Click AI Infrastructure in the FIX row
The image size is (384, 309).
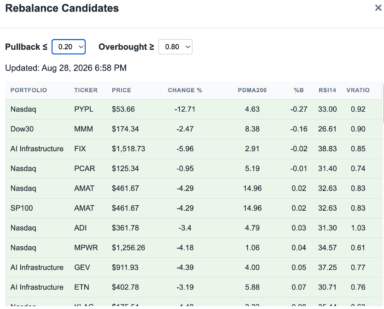tap(37, 149)
